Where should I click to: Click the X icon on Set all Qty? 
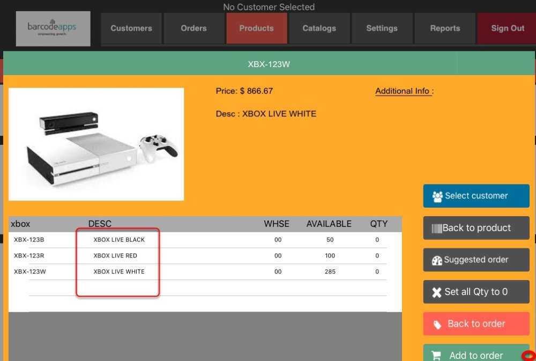click(x=436, y=292)
